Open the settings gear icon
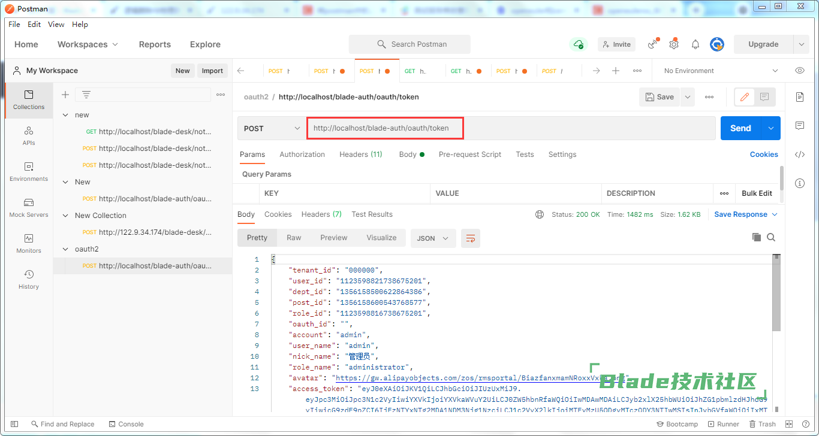Screen dimensions: 819x436 (674, 44)
